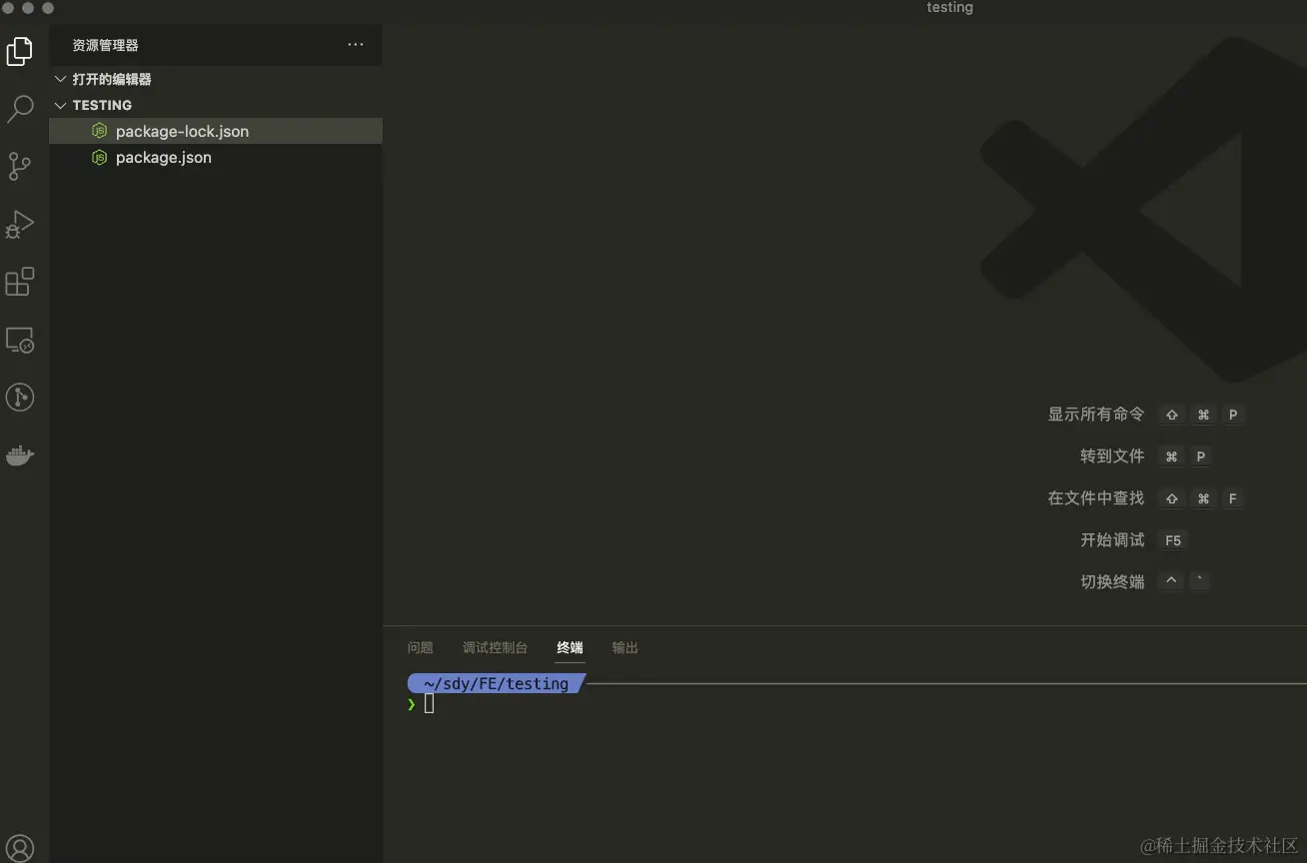Click the testing window title
Image resolution: width=1307 pixels, height=863 pixels.
pyautogui.click(x=949, y=7)
